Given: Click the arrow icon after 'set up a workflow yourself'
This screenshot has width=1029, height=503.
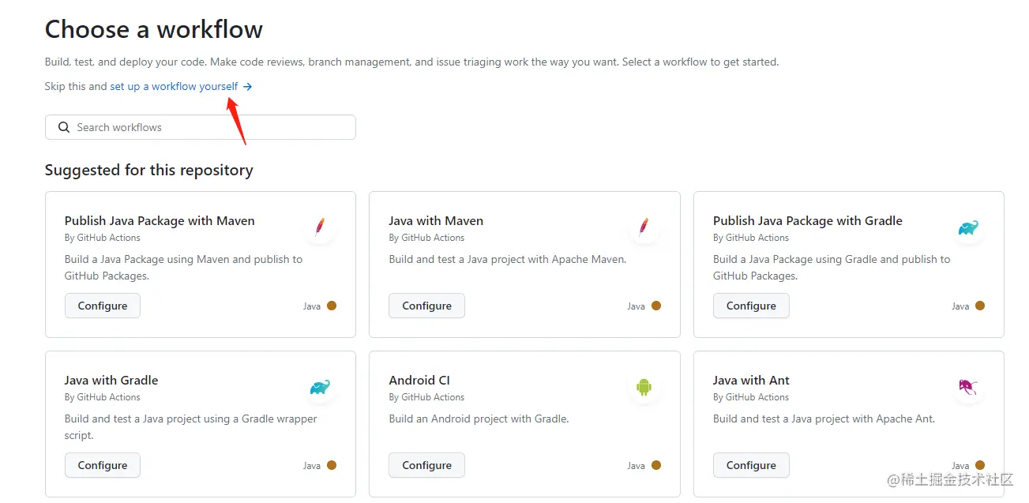Looking at the screenshot, I should point(248,87).
